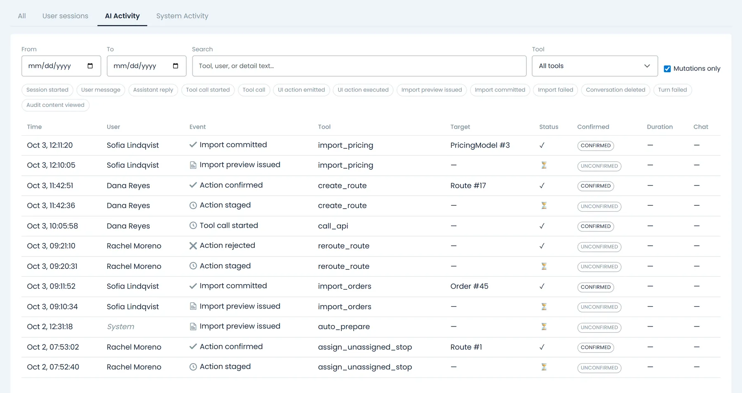This screenshot has height=393, width=742.
Task: Click checkmark icon beside Action confirmed for create_route
Action: point(193,185)
